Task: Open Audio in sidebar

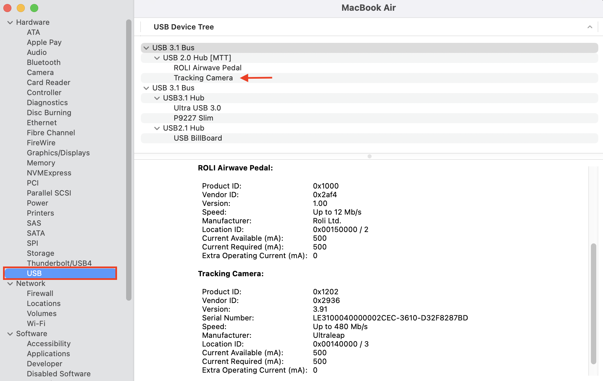Action: [x=37, y=52]
